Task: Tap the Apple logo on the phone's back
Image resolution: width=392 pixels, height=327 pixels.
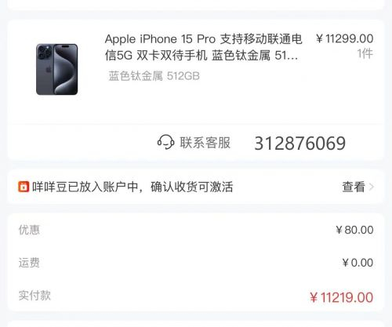Action: click(48, 70)
